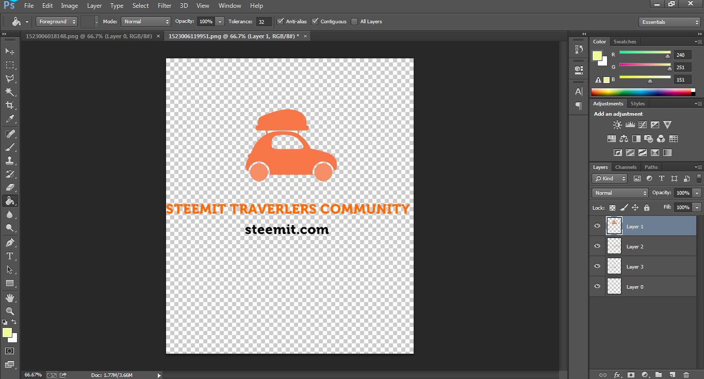Toggle lock all for layer
The height and width of the screenshot is (379, 704).
click(647, 208)
